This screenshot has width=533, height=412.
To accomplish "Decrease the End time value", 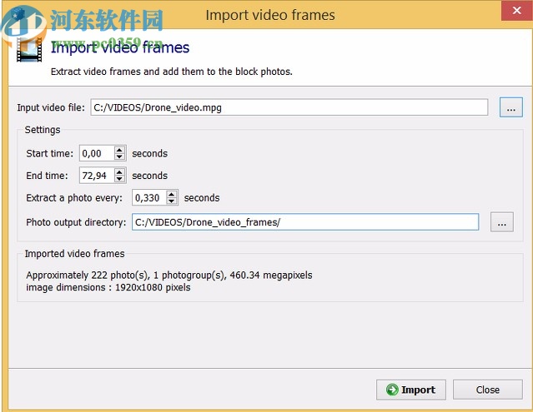I will click(x=119, y=180).
